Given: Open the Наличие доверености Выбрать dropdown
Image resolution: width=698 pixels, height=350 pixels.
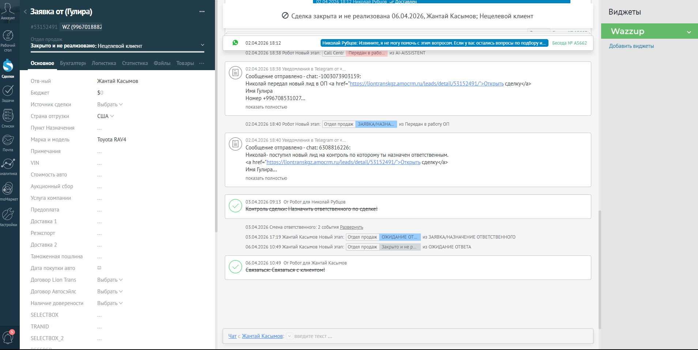Looking at the screenshot, I should tap(110, 303).
